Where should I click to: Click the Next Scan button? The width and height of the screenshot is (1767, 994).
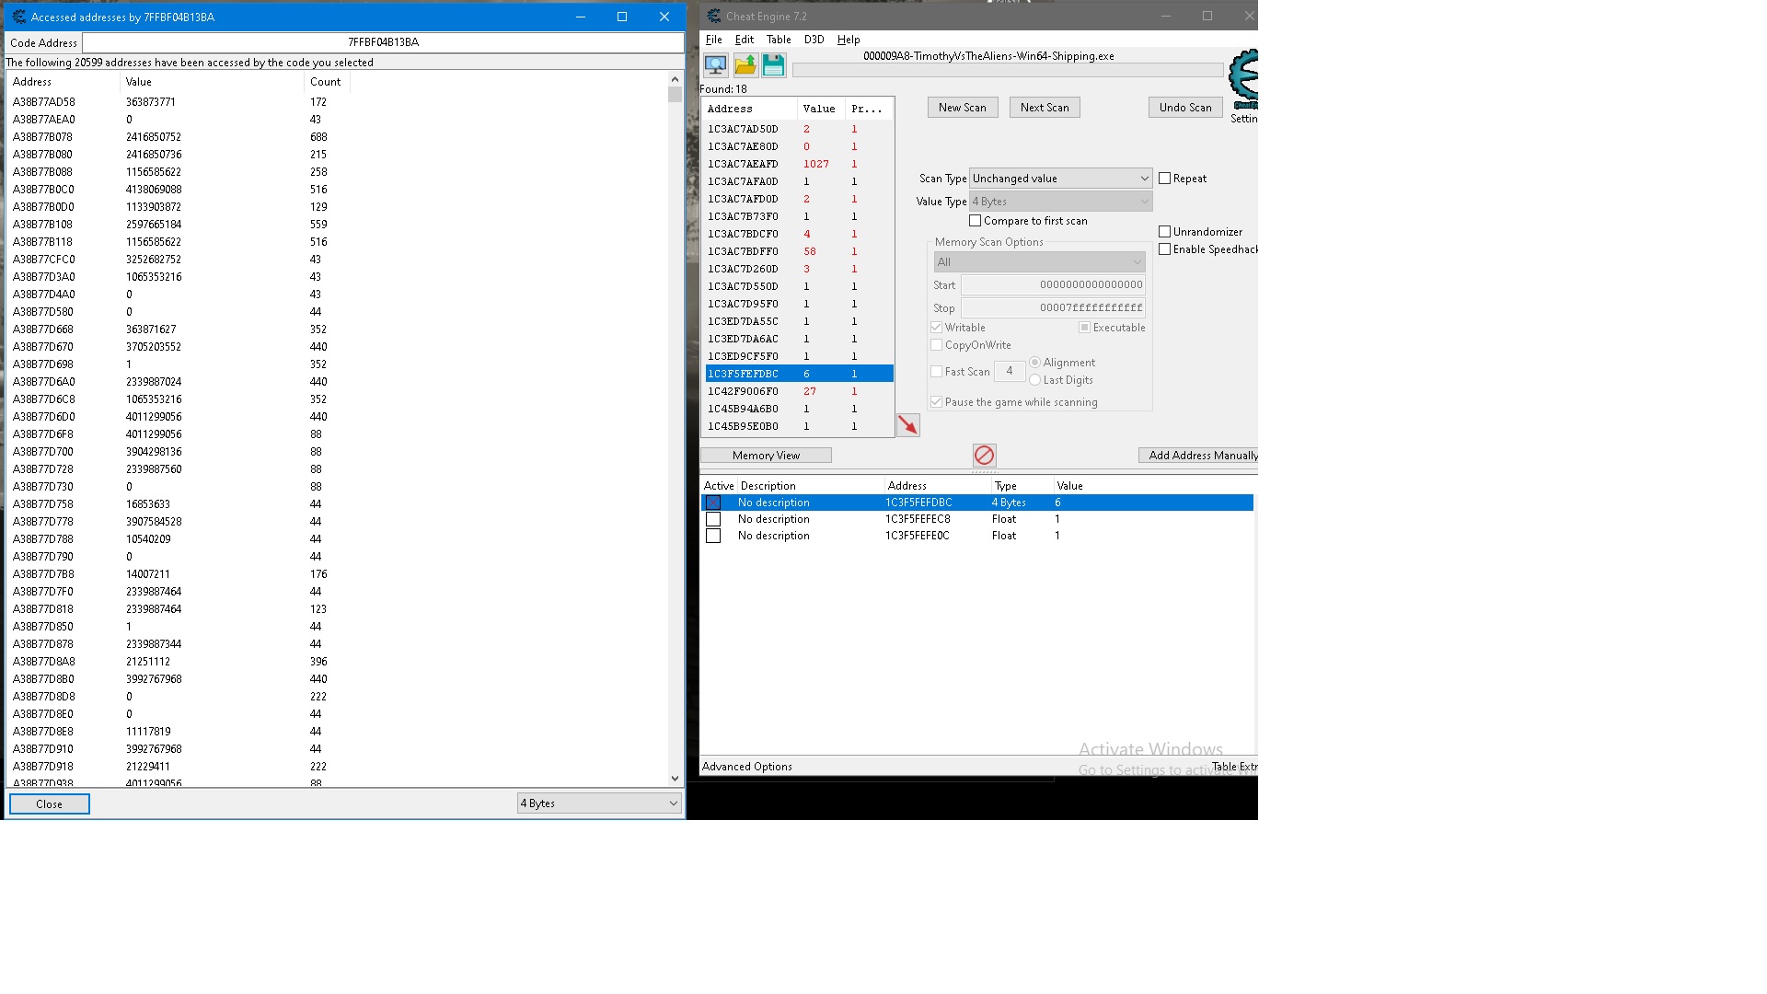pos(1045,108)
